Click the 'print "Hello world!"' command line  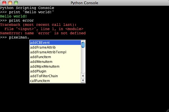pos(27,12)
